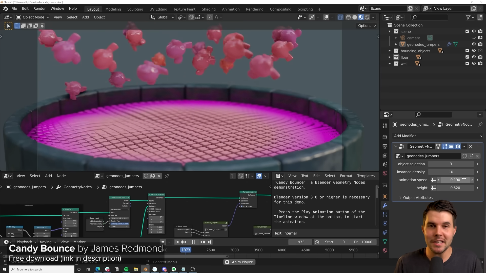486x273 pixels.
Task: Switch to the Shading workspace tab
Action: [208, 9]
